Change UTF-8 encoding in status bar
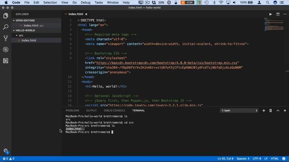The image size is (289, 162). click(x=257, y=159)
